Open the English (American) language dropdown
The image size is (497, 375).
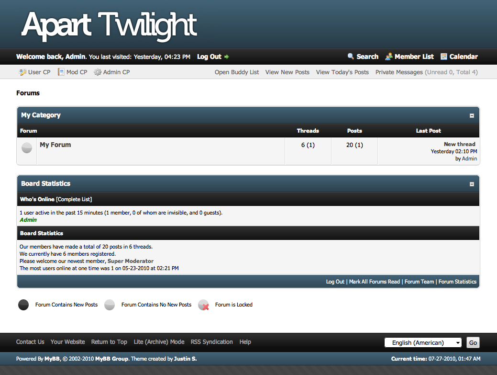tap(423, 342)
